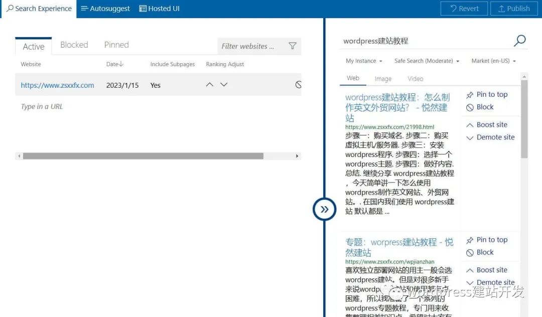Viewport: 542px width, 317px height.
Task: Select the Web results tab
Action: point(353,78)
